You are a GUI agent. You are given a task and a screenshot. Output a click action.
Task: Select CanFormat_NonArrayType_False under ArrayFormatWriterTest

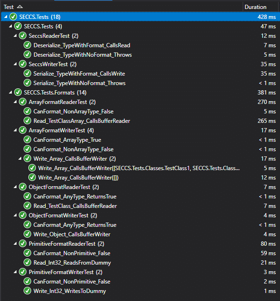pos(74,149)
